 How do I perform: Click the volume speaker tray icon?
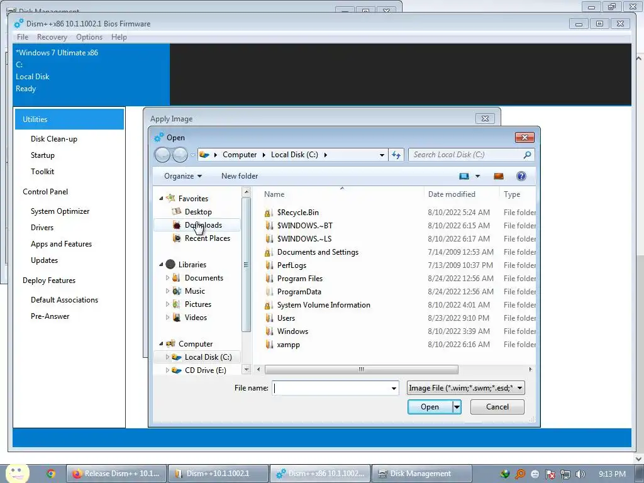(580, 474)
